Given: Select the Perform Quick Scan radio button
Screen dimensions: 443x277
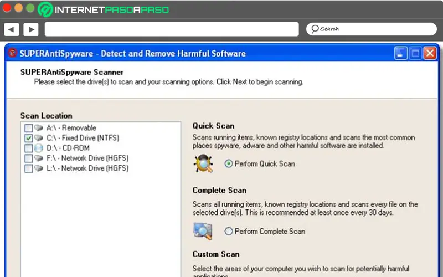Looking at the screenshot, I should coord(229,163).
